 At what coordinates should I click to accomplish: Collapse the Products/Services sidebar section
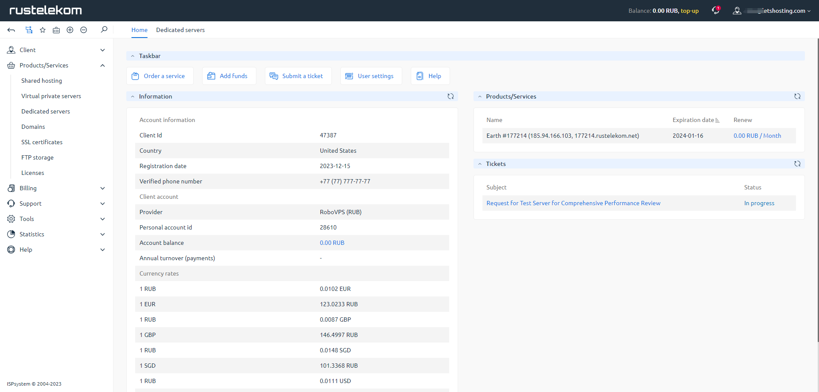pos(102,65)
